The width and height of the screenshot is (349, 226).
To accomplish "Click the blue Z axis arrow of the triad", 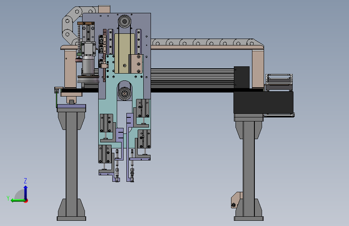I will [x=26, y=192].
